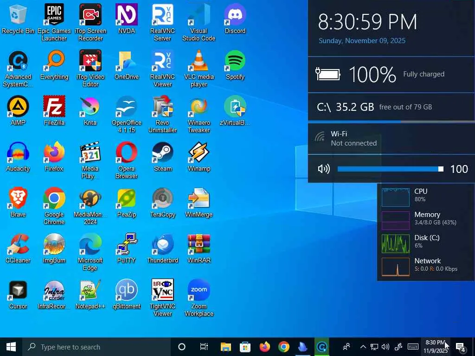Select the OneDrive desktop icon
This screenshot has width=475, height=356.
pos(127,65)
